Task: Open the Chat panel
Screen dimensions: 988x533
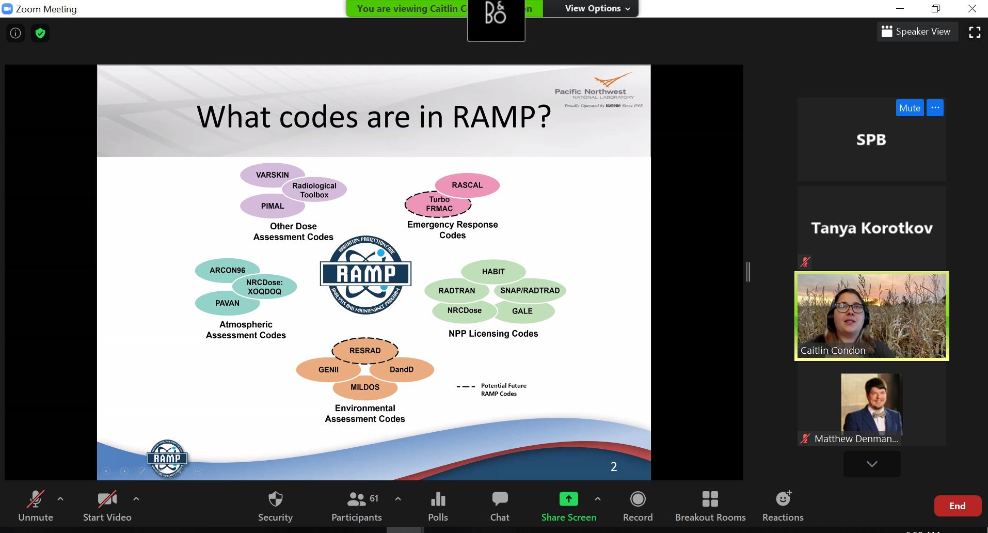Action: coord(500,506)
